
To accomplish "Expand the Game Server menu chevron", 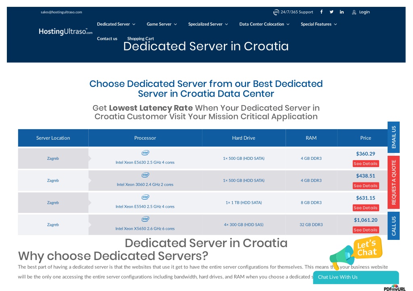I will pyautogui.click(x=175, y=24).
